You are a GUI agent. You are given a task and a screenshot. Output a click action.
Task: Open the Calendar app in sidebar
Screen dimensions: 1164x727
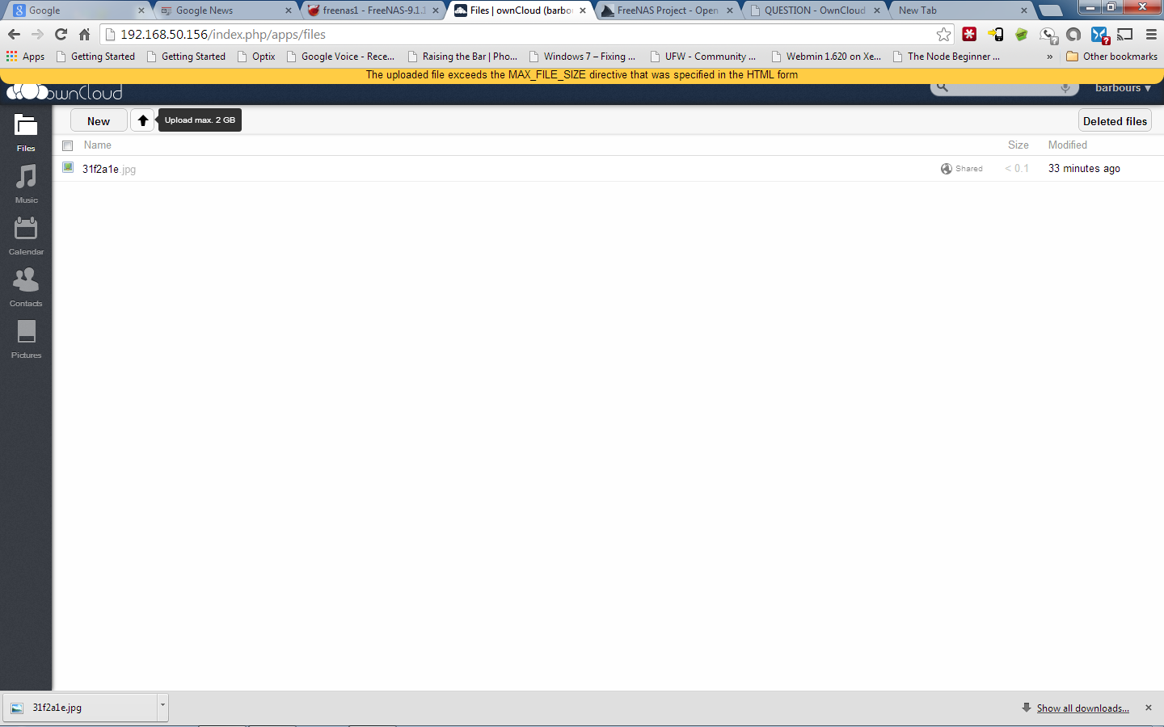coord(26,236)
